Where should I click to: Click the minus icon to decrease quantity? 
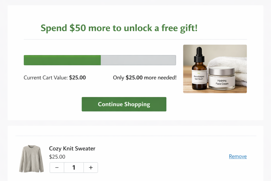(57, 167)
